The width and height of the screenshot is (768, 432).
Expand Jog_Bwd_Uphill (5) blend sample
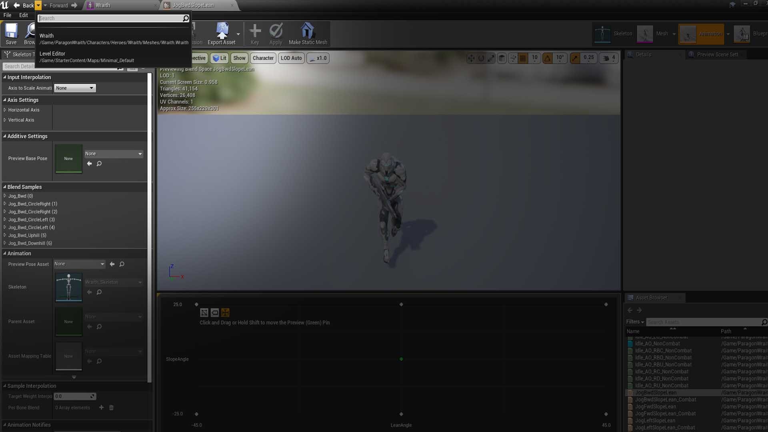(x=5, y=235)
